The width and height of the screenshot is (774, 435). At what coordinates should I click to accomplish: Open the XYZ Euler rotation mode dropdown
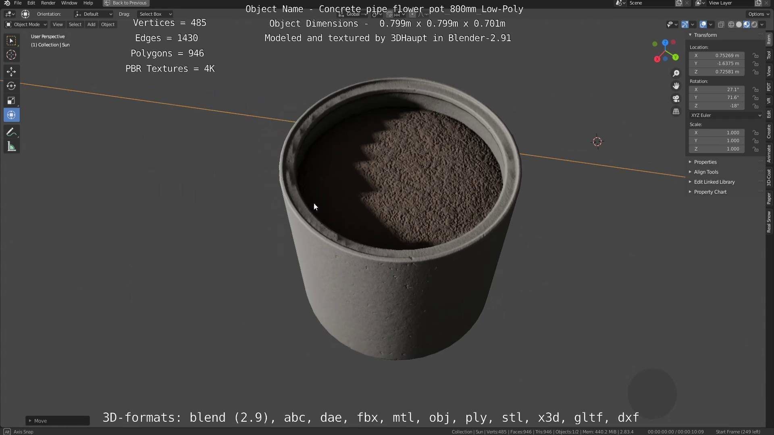click(x=726, y=115)
